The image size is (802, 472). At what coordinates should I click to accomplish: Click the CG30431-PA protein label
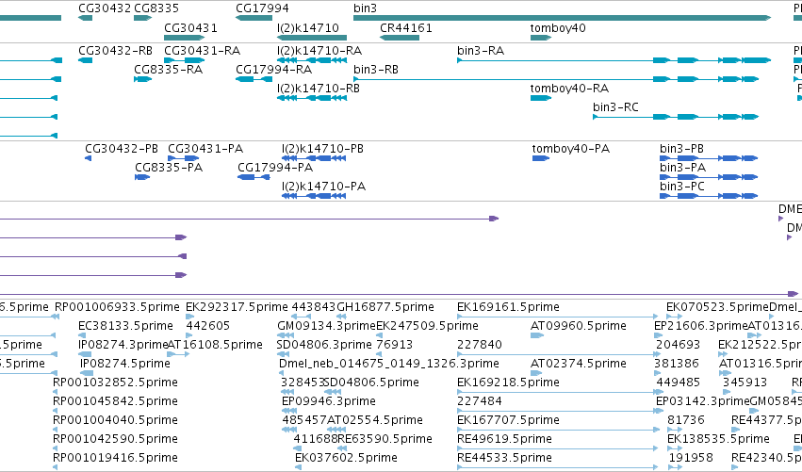click(205, 149)
